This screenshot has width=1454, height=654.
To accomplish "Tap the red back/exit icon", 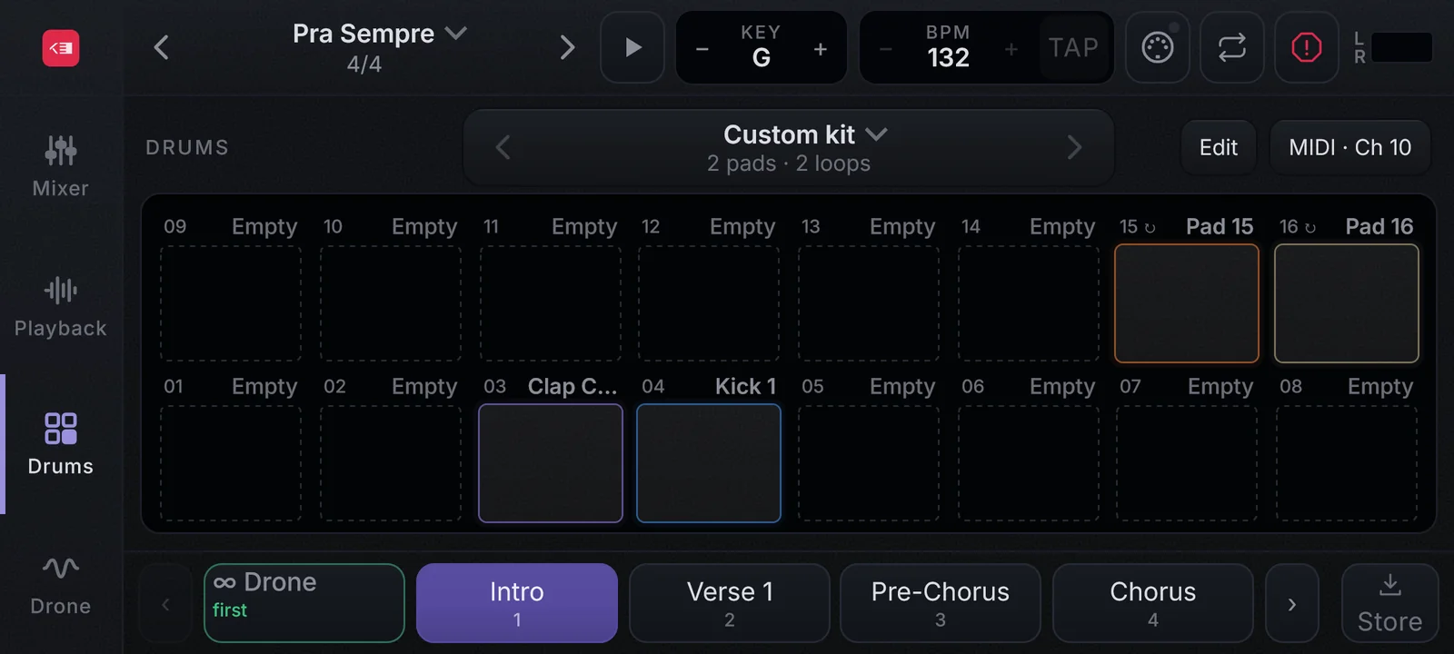I will tap(61, 48).
